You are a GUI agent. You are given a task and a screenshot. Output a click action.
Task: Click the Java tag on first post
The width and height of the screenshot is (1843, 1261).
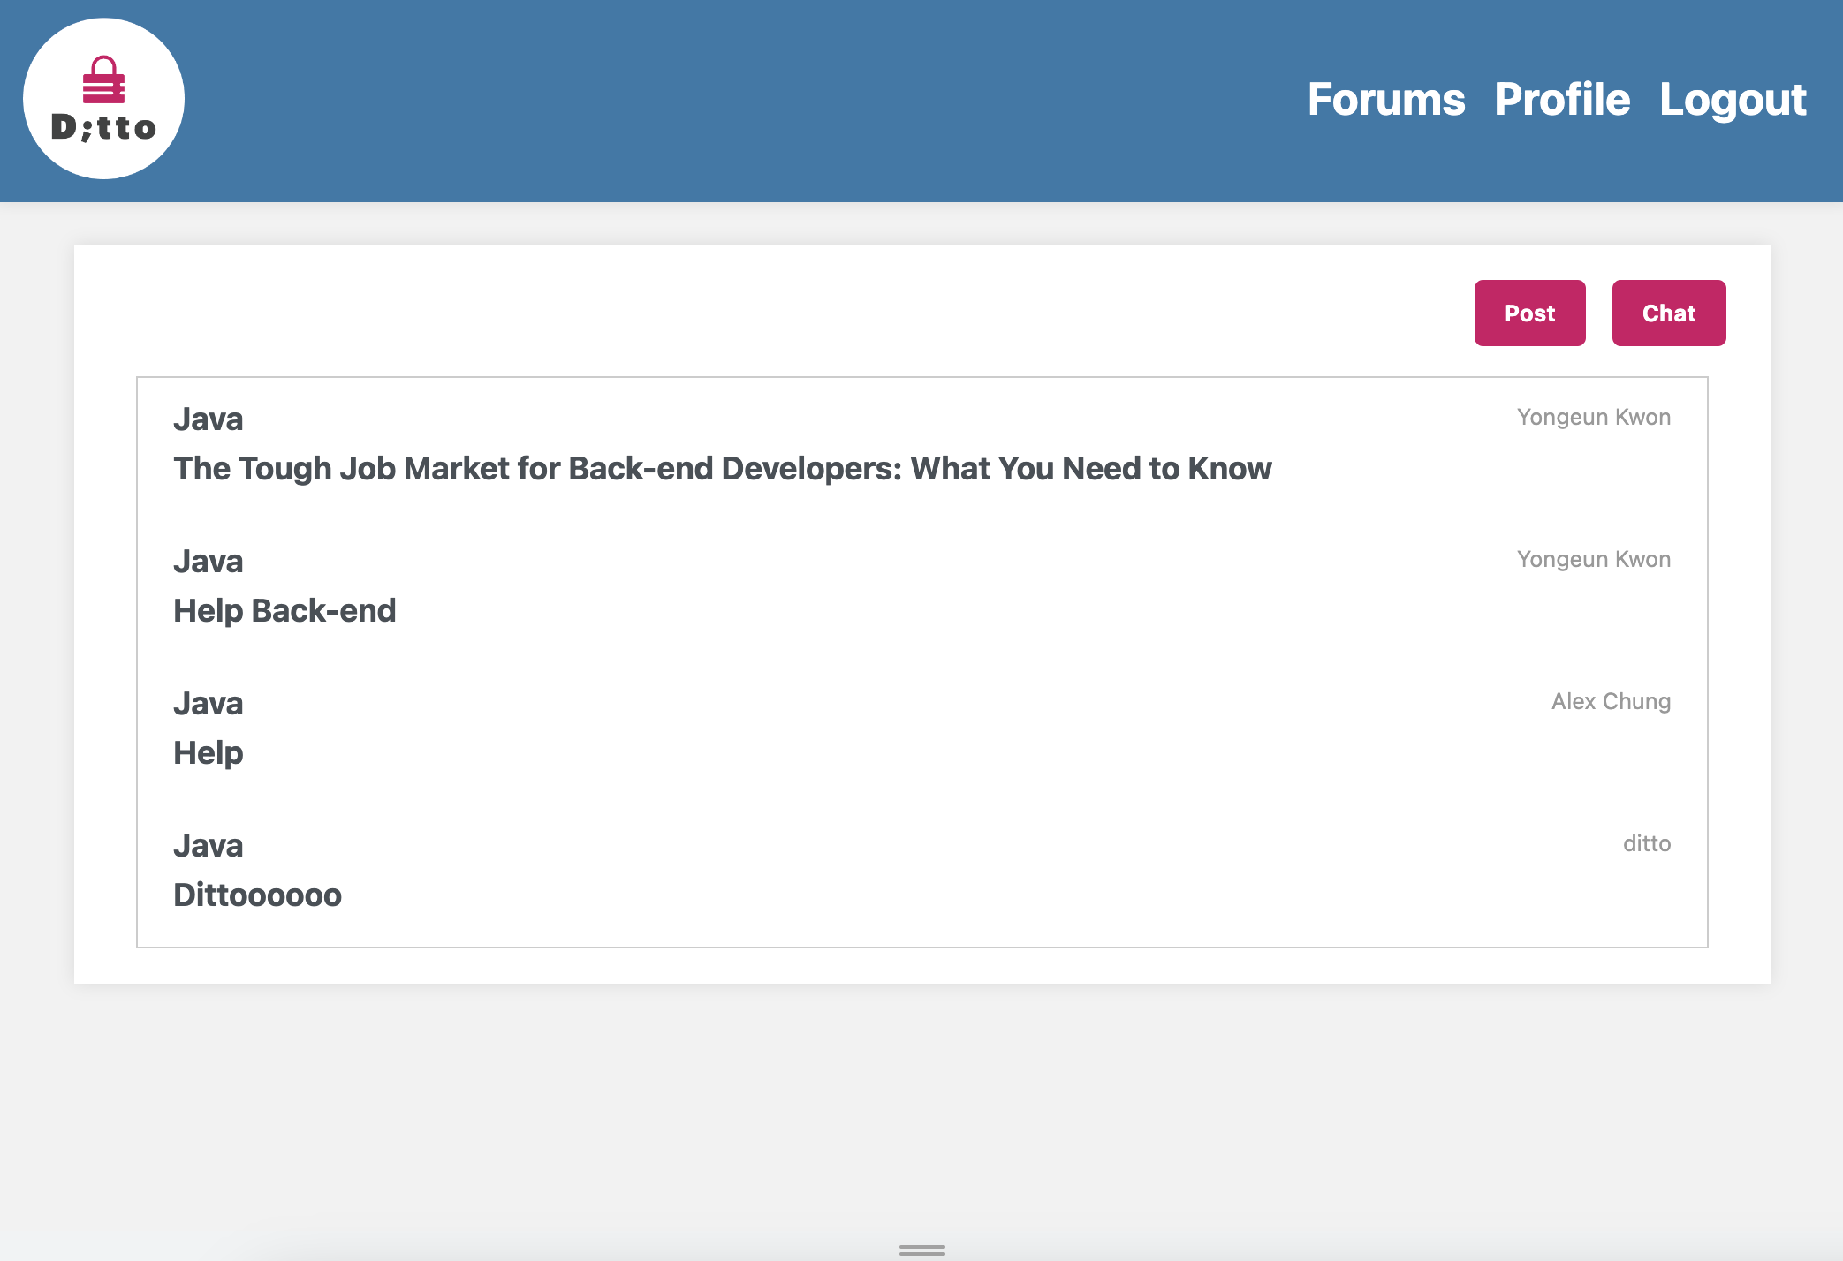(x=208, y=419)
